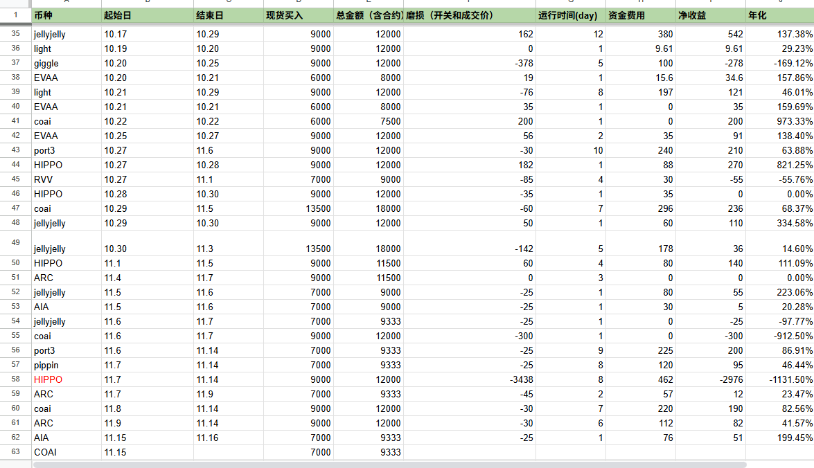The width and height of the screenshot is (814, 468).
Task: Select the red HIPPO cell in row 58
Action: tap(67, 379)
